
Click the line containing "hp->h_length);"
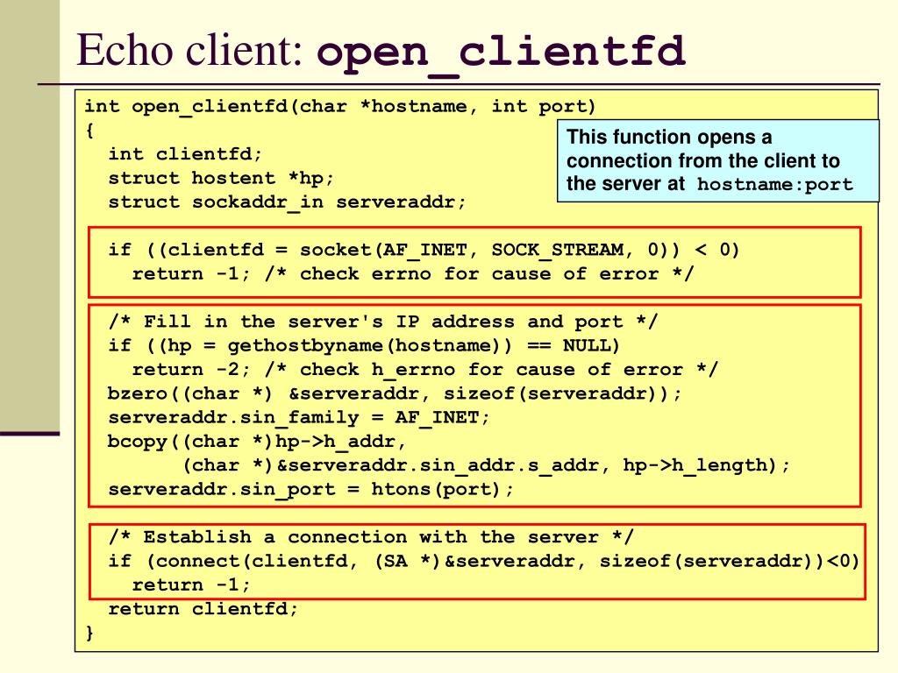pyautogui.click(x=486, y=465)
